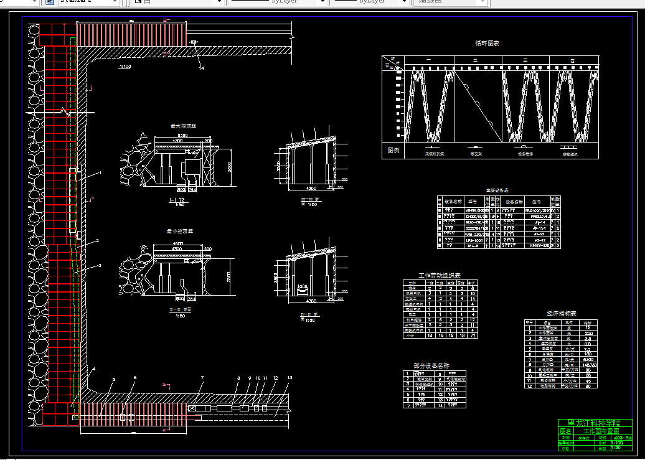The image size is (645, 460).
Task: Select the 部分设备名称 table title
Action: (431, 365)
